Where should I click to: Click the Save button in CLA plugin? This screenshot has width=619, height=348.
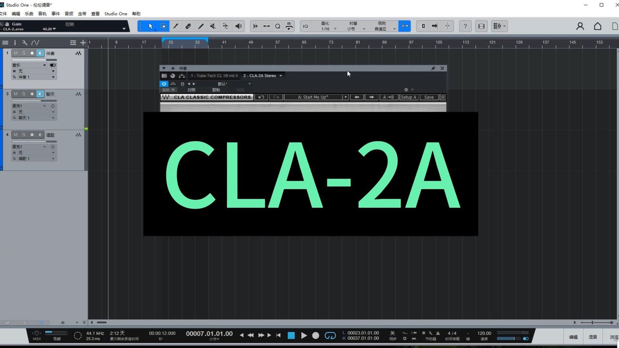pos(428,97)
